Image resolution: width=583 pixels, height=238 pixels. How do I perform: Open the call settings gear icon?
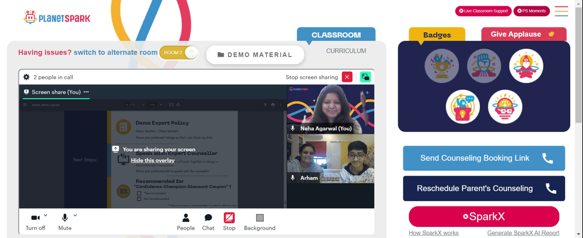point(26,77)
